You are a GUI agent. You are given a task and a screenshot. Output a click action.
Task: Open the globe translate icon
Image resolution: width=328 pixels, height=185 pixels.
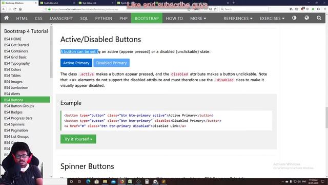click(306, 18)
